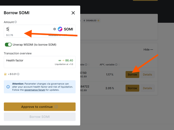174x130 pixels.
Task: Click the $ 2.78 amount value
Action: point(10,35)
